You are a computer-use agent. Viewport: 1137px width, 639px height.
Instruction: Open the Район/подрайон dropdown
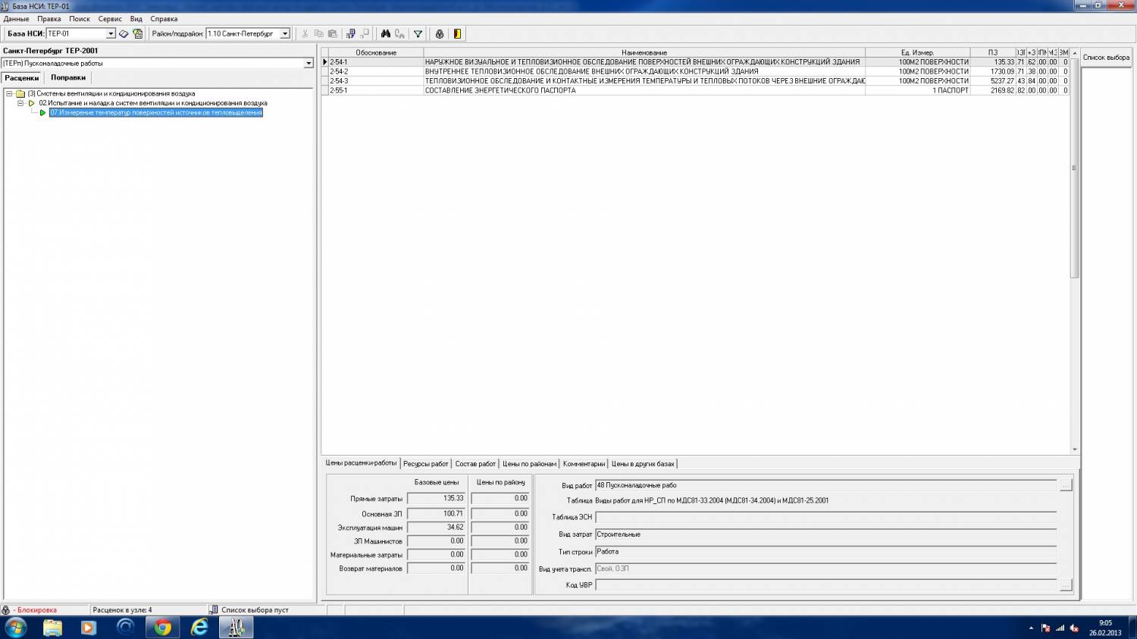tap(285, 34)
